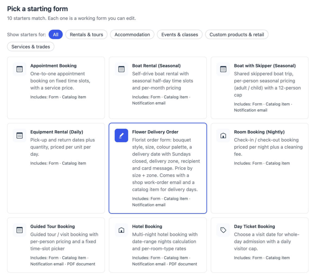This screenshot has height=276, width=314.
Task: Pick the Guided Tour Booking card title
Action: [52, 226]
